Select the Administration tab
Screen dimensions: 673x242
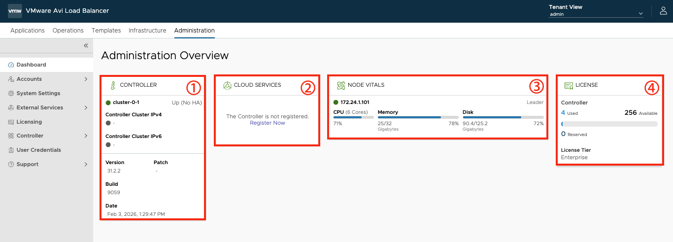(195, 31)
